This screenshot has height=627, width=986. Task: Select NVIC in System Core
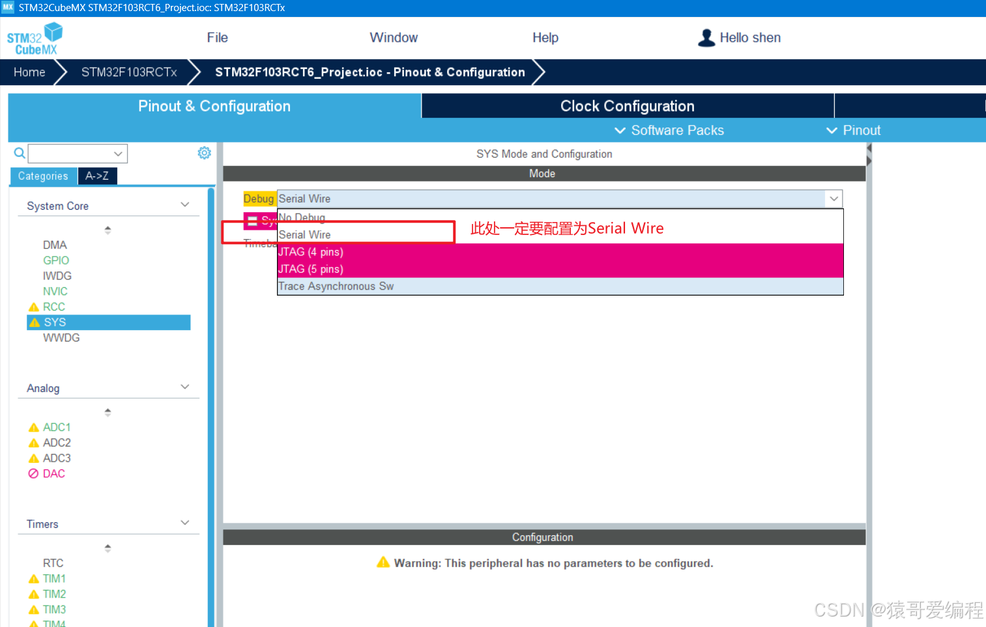[x=55, y=292]
